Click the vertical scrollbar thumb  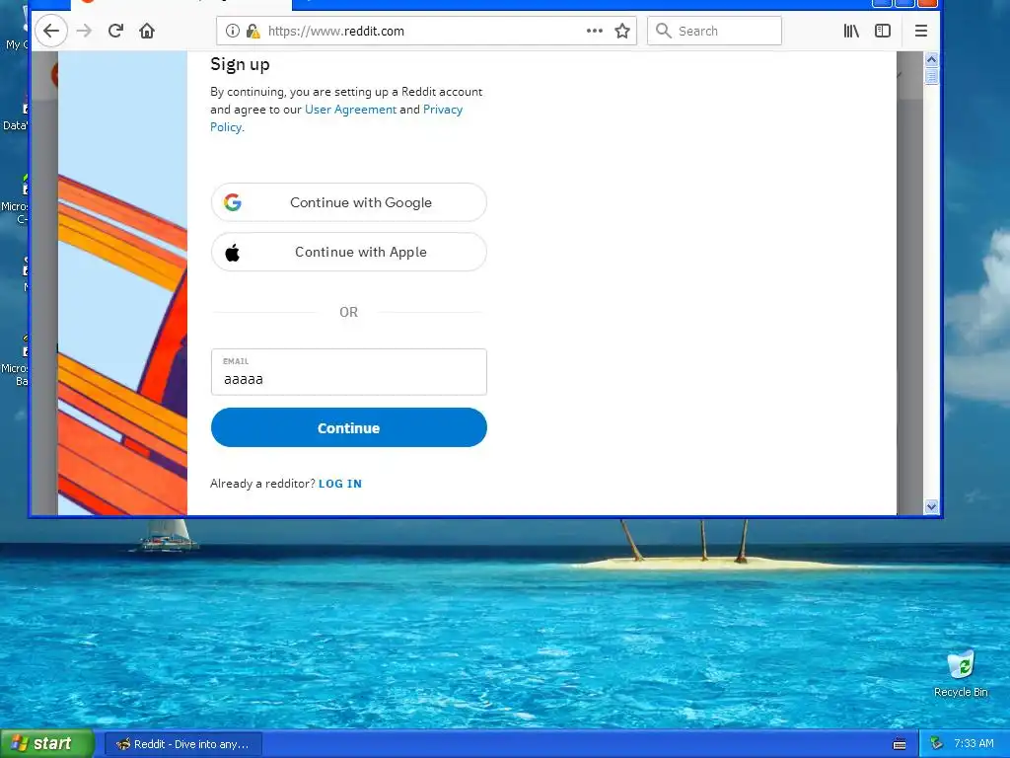pyautogui.click(x=931, y=76)
